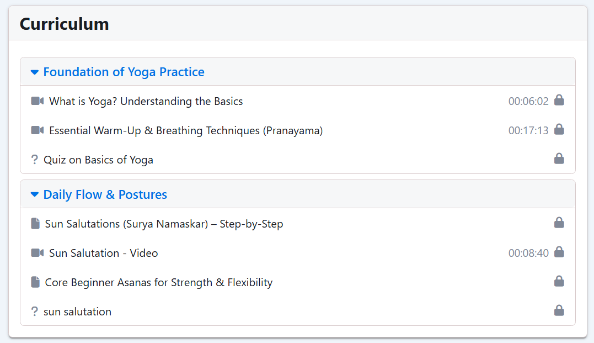Collapse section using Foundation of Yoga Practice caret
This screenshot has height=343, width=594.
point(35,72)
